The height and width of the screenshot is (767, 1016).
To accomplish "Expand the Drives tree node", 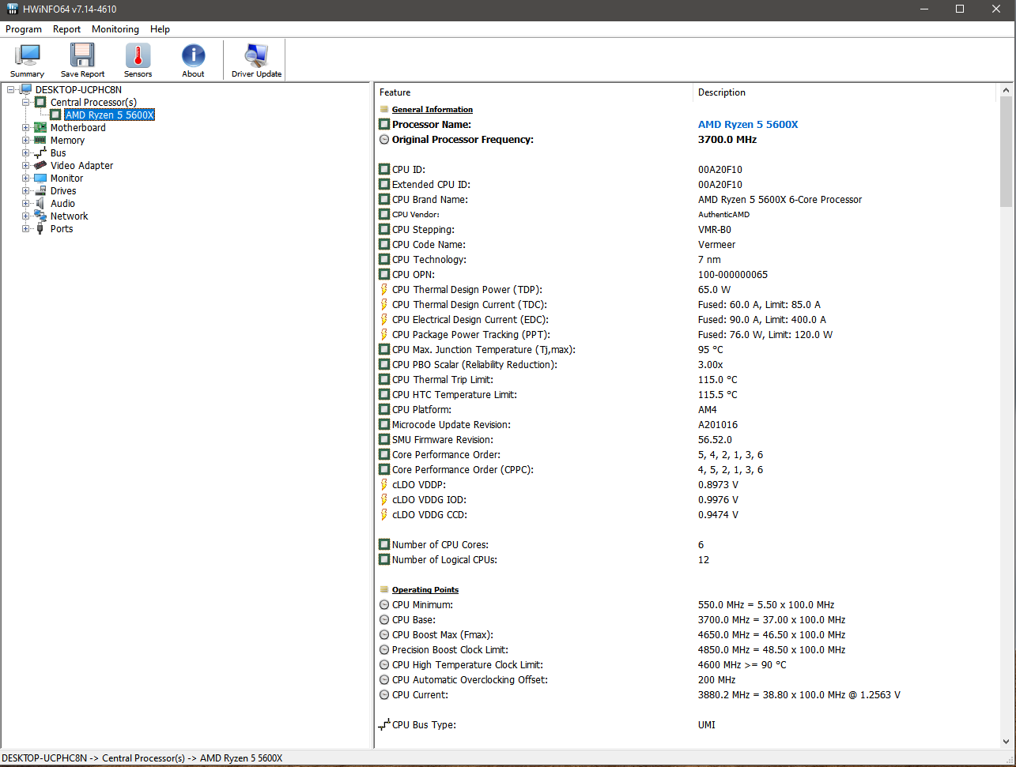I will coord(26,191).
